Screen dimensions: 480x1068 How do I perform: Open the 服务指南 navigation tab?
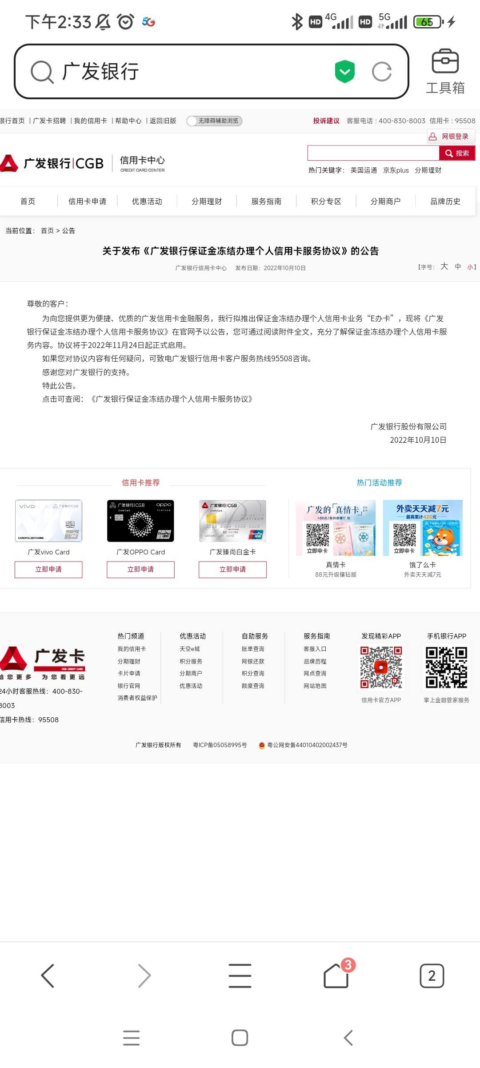tap(266, 202)
